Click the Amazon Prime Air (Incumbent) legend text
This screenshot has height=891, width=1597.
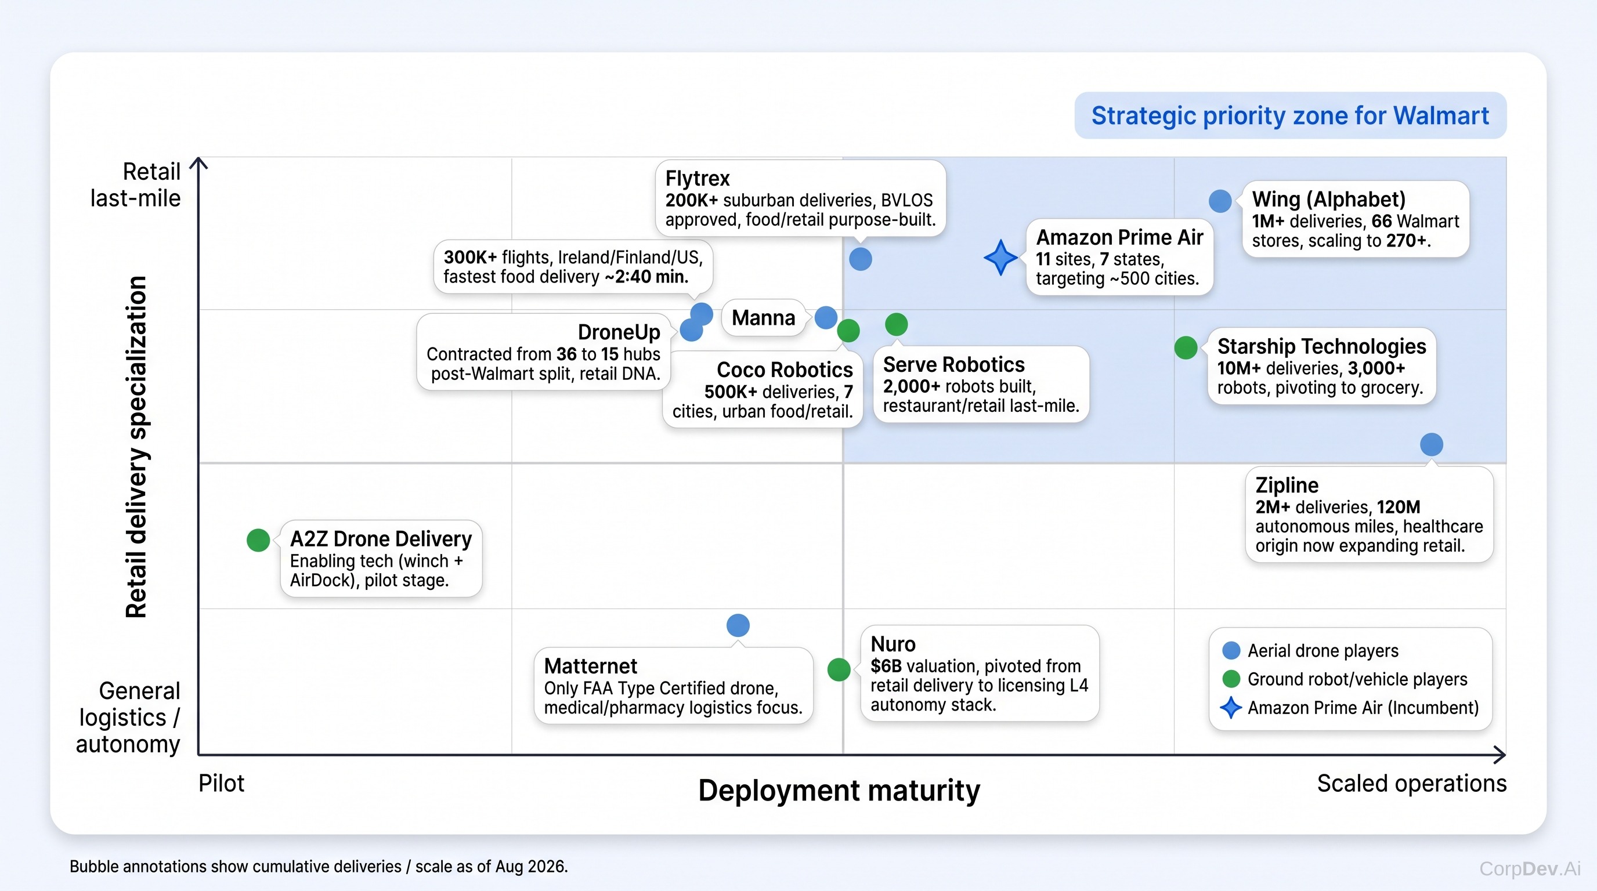click(x=1363, y=708)
